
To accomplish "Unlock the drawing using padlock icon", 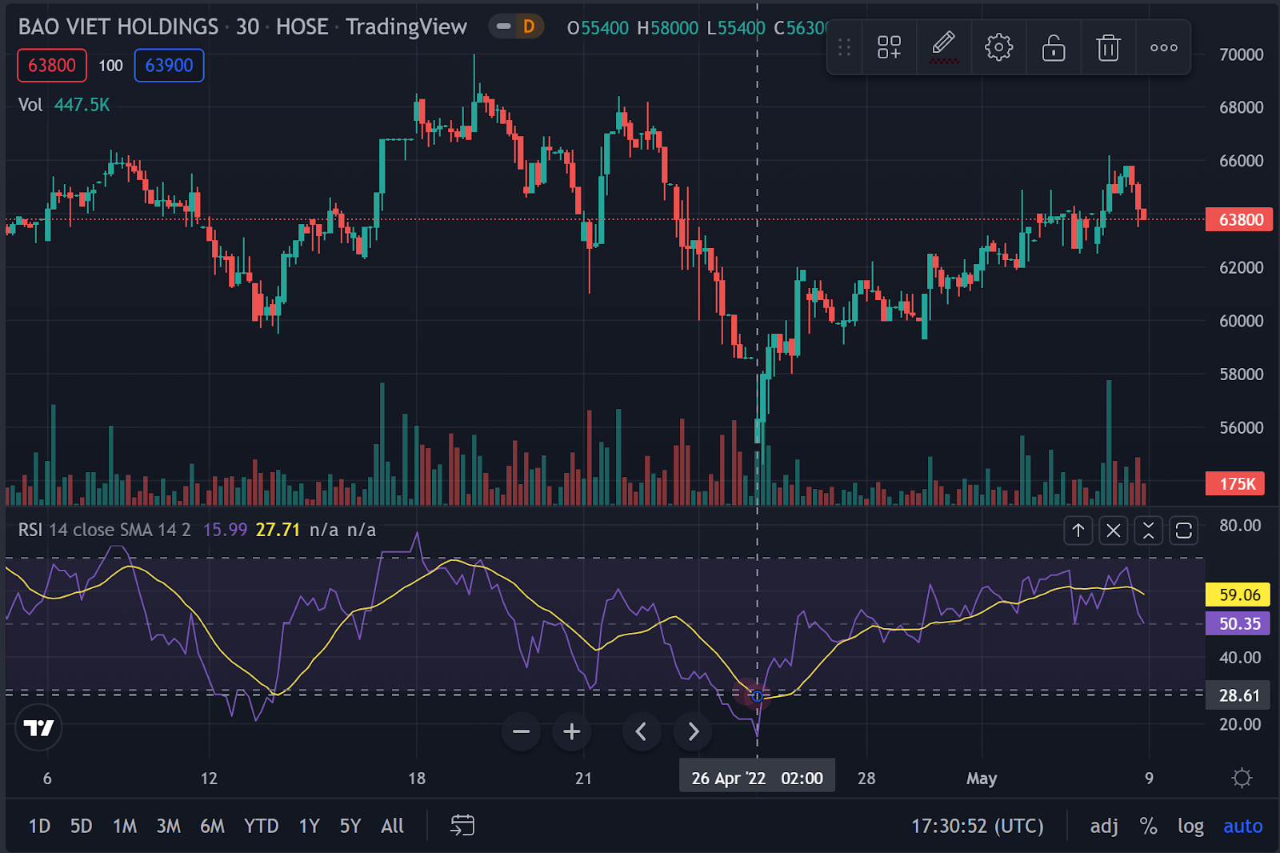I will pos(1054,48).
